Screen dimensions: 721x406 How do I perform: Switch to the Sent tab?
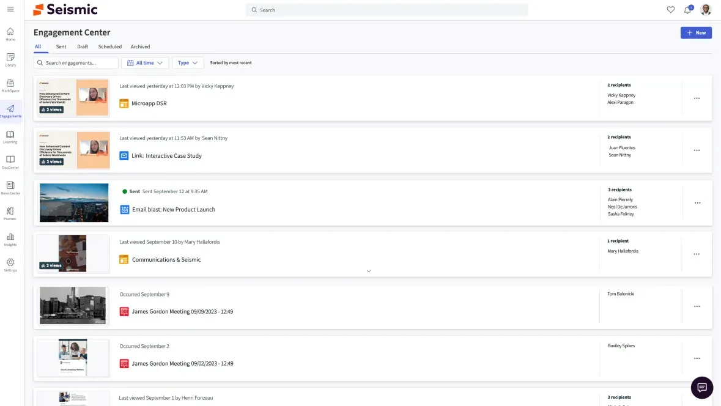click(61, 46)
